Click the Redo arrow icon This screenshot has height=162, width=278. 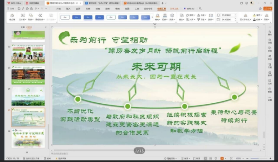tap(42, 9)
